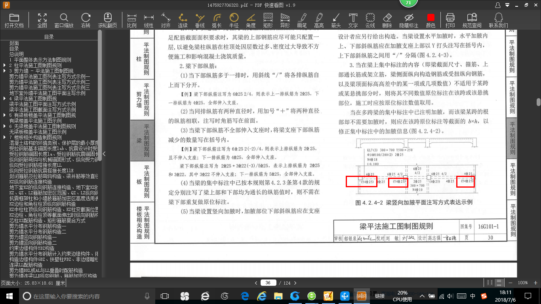
Task: Click the user account icon in title bar
Action: point(498,5)
